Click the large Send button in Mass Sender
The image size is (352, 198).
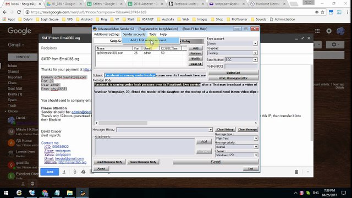216,162
